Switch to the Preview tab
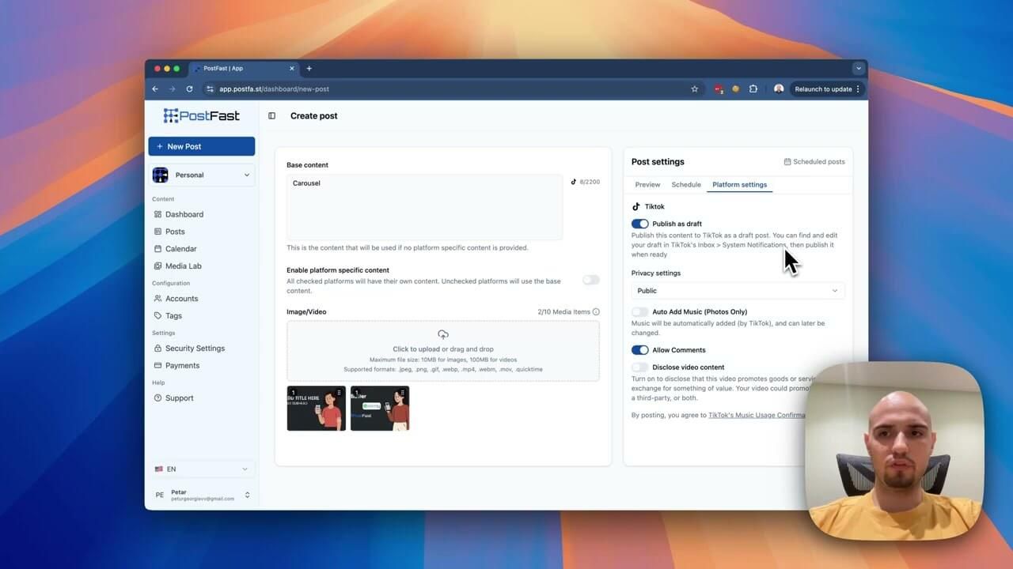 pyautogui.click(x=647, y=185)
